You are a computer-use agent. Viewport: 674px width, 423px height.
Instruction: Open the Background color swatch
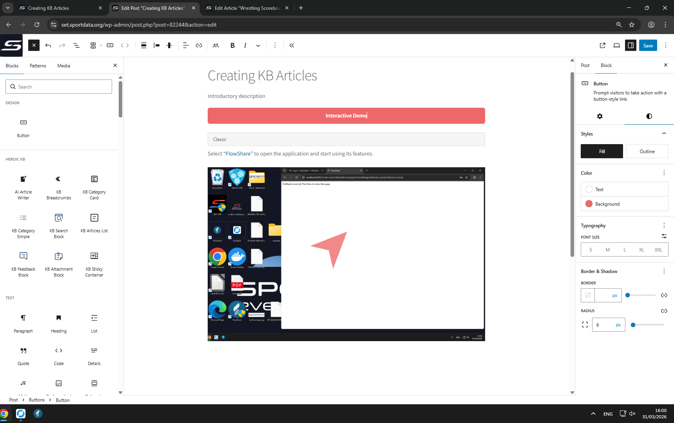pos(589,204)
